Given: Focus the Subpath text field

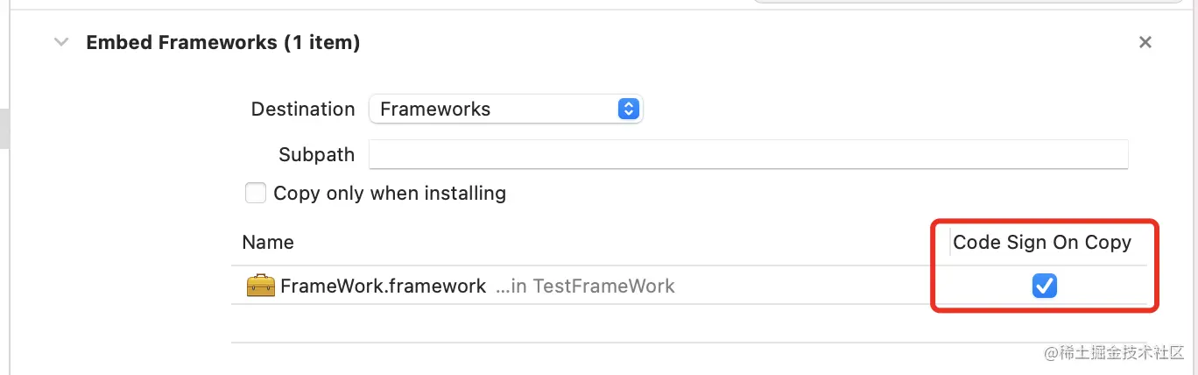Looking at the screenshot, I should pos(748,155).
